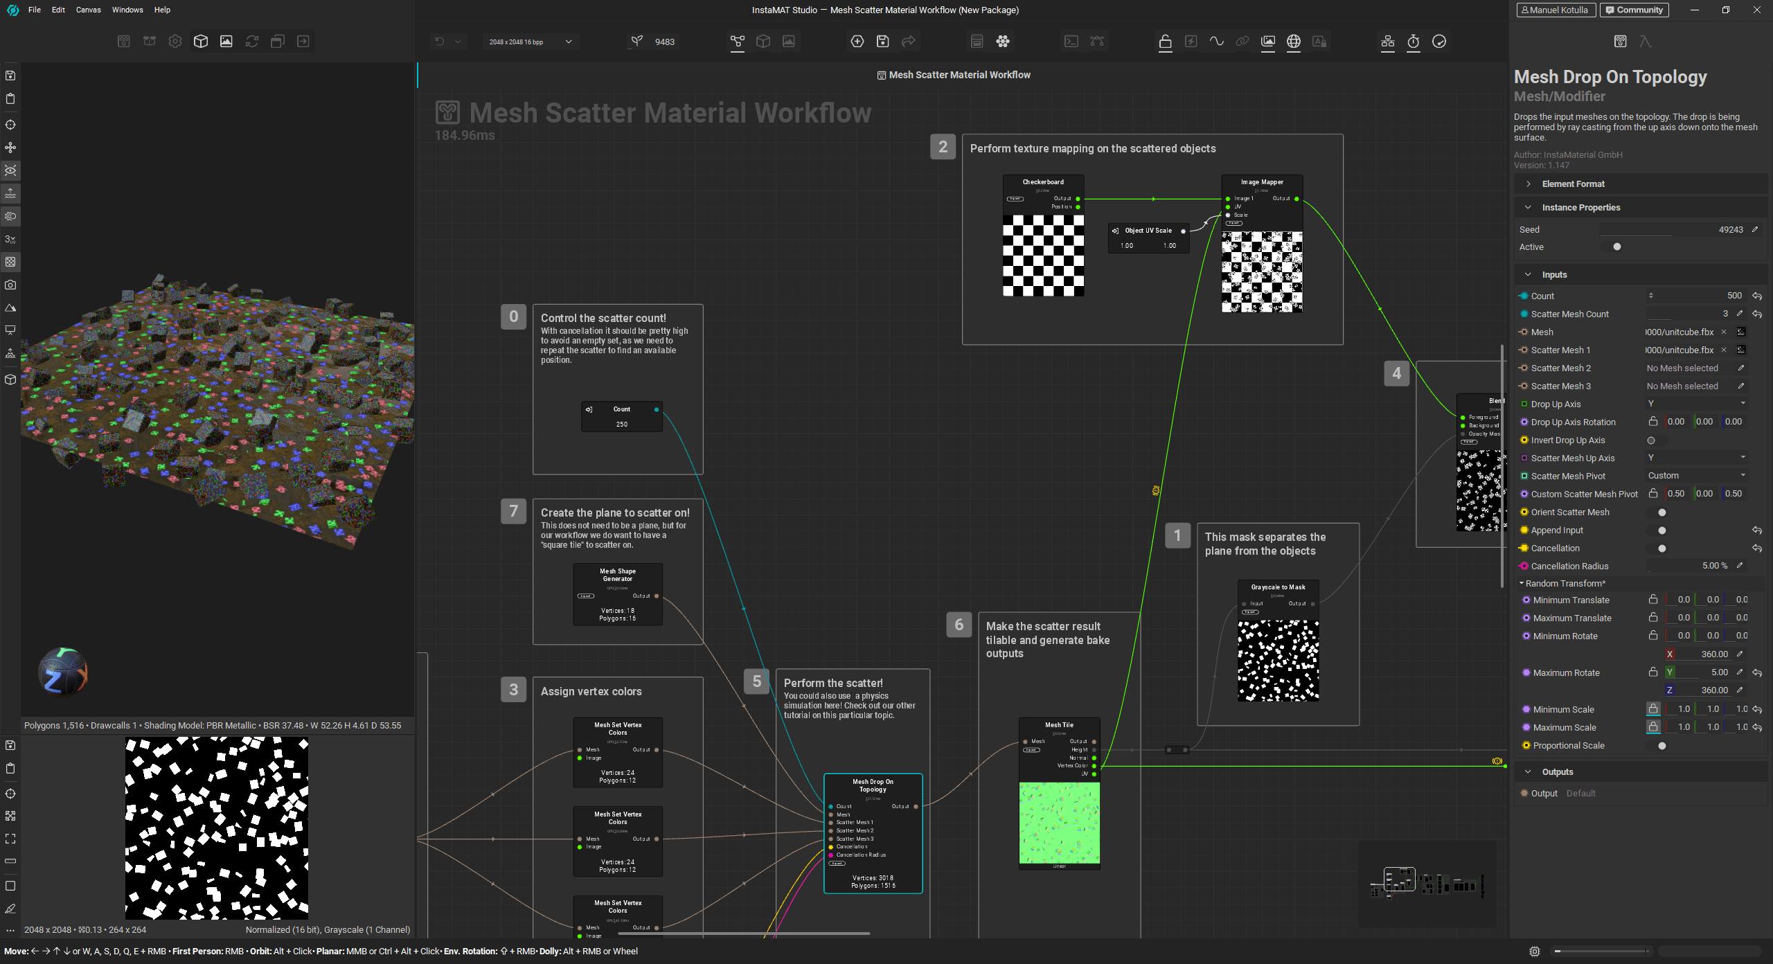Select the Mesh Scatter Material Workflow graph tab
The height and width of the screenshot is (964, 1773).
click(x=954, y=75)
